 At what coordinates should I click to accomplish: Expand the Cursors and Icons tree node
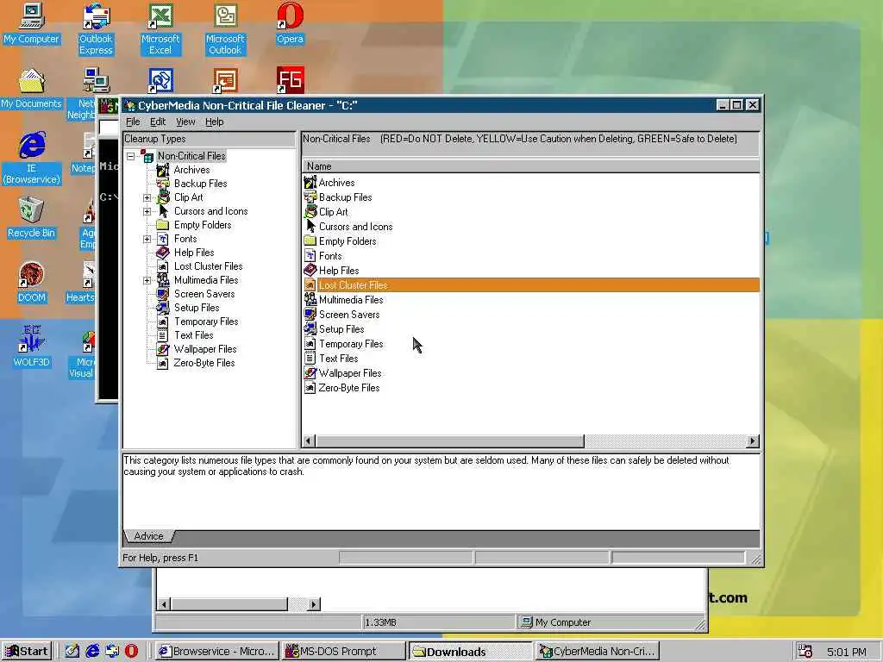147,212
